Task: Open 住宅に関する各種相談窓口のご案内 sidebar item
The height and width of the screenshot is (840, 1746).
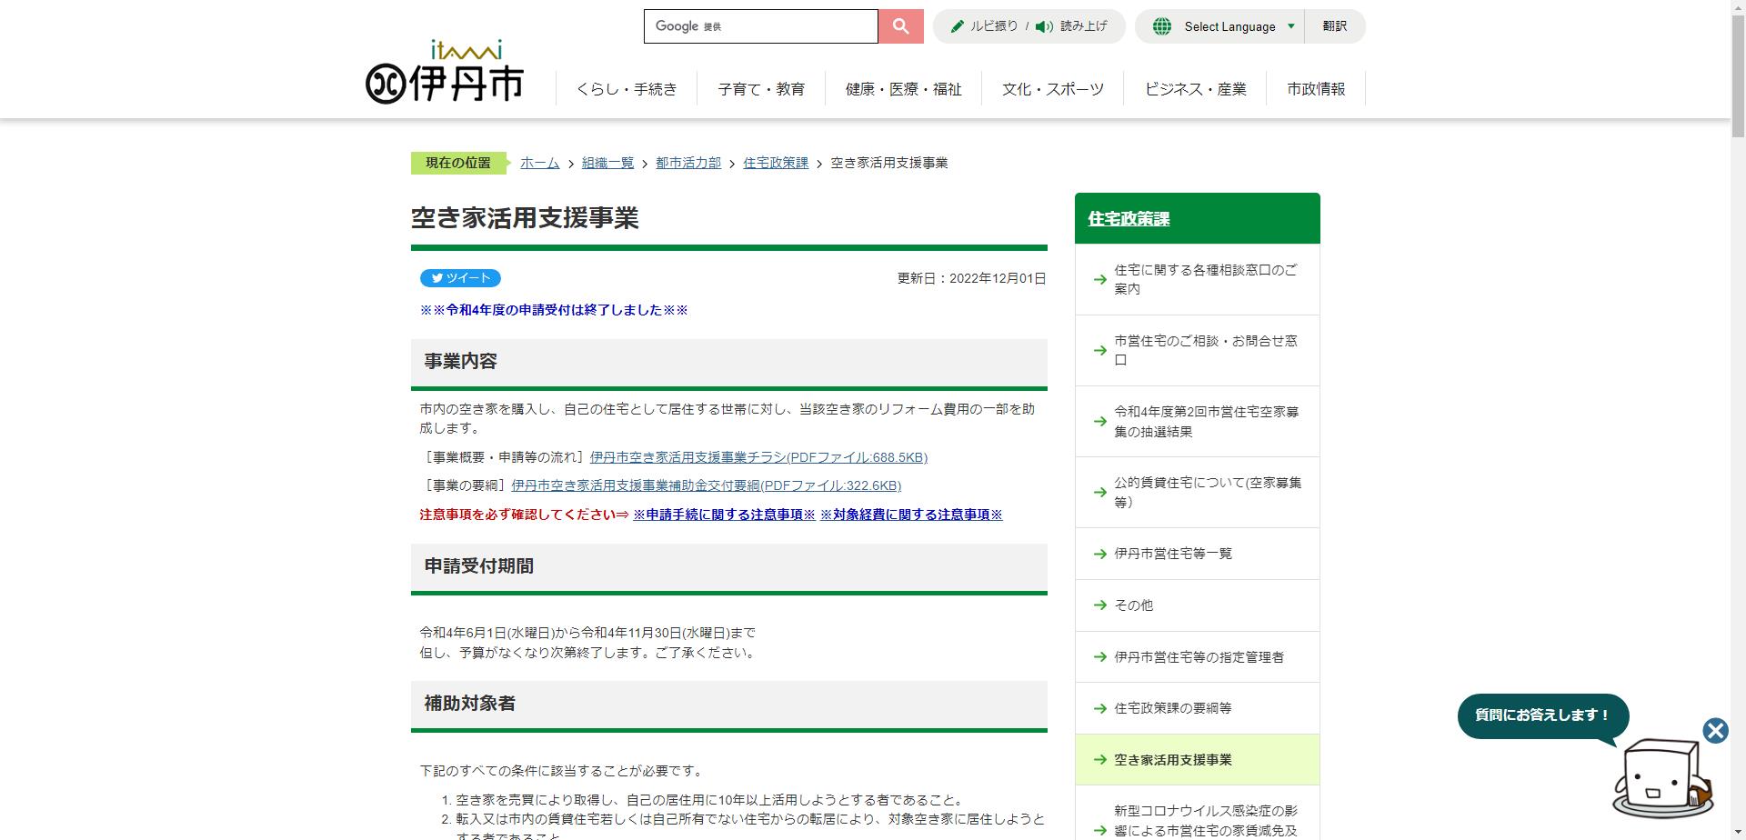Action: pyautogui.click(x=1197, y=279)
